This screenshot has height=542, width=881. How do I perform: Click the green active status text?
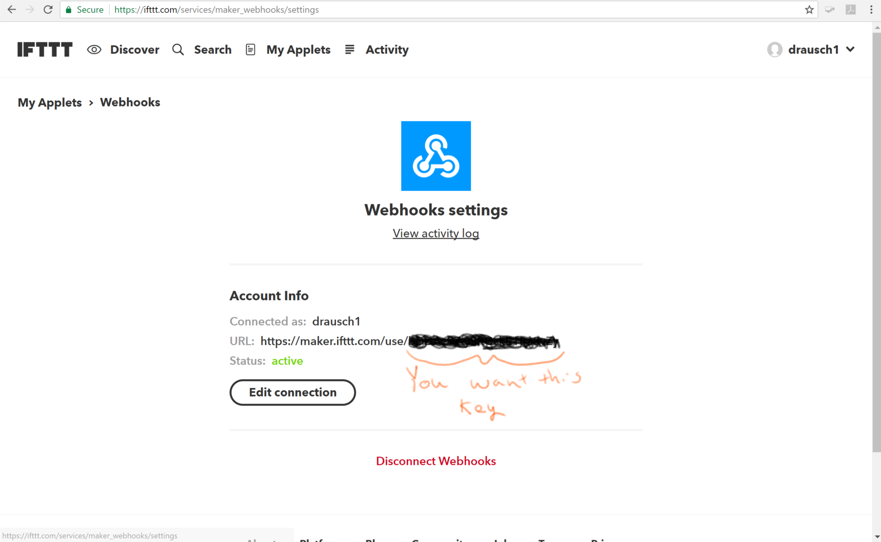click(x=287, y=361)
